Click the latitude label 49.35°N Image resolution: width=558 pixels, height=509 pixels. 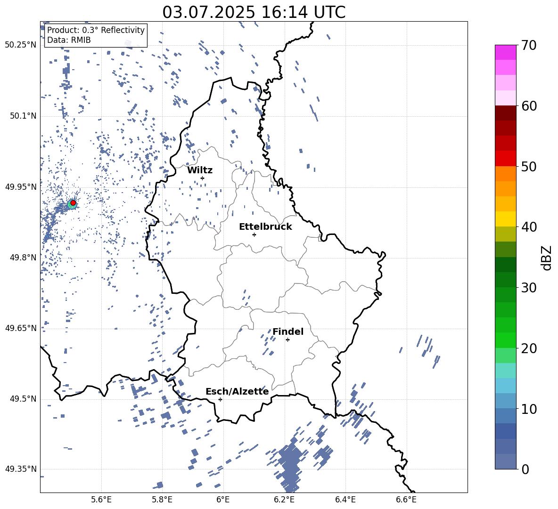pos(20,469)
